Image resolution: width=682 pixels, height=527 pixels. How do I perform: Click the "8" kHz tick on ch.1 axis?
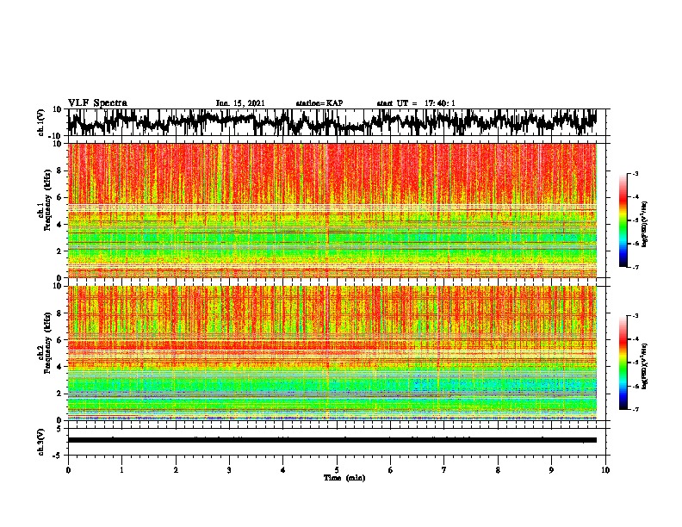[x=60, y=170]
